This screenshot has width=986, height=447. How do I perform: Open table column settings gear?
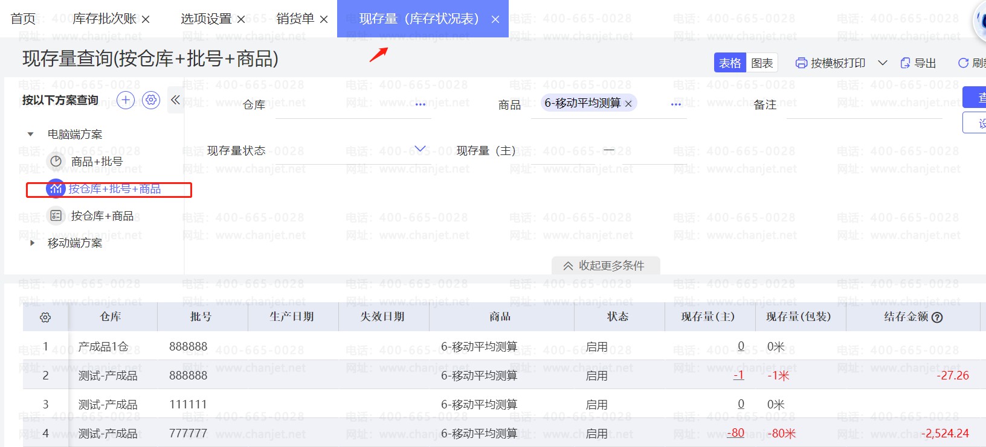(x=45, y=317)
